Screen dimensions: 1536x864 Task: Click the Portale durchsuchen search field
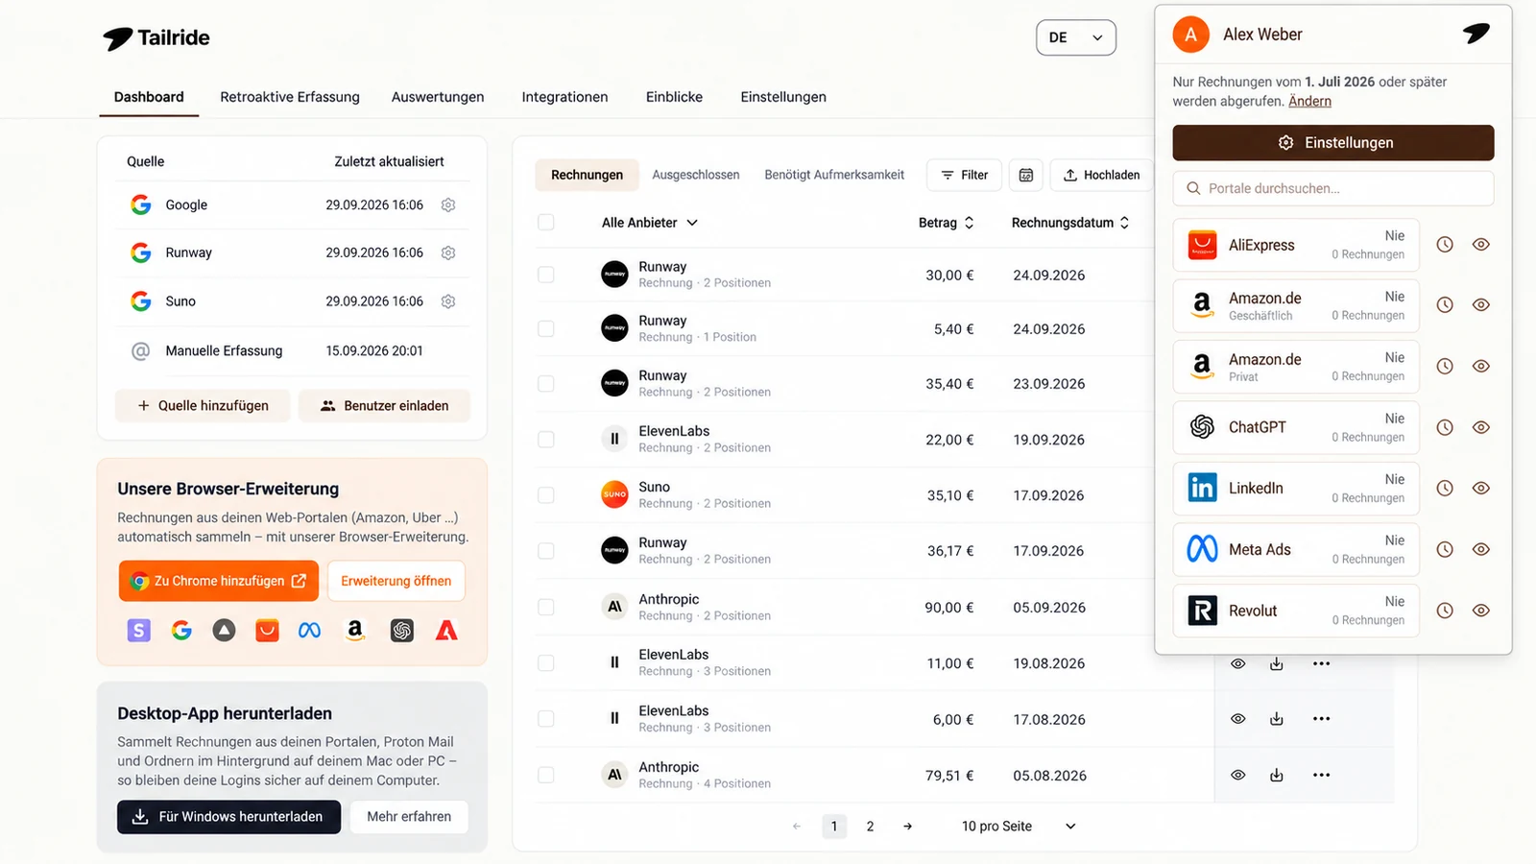click(1333, 188)
